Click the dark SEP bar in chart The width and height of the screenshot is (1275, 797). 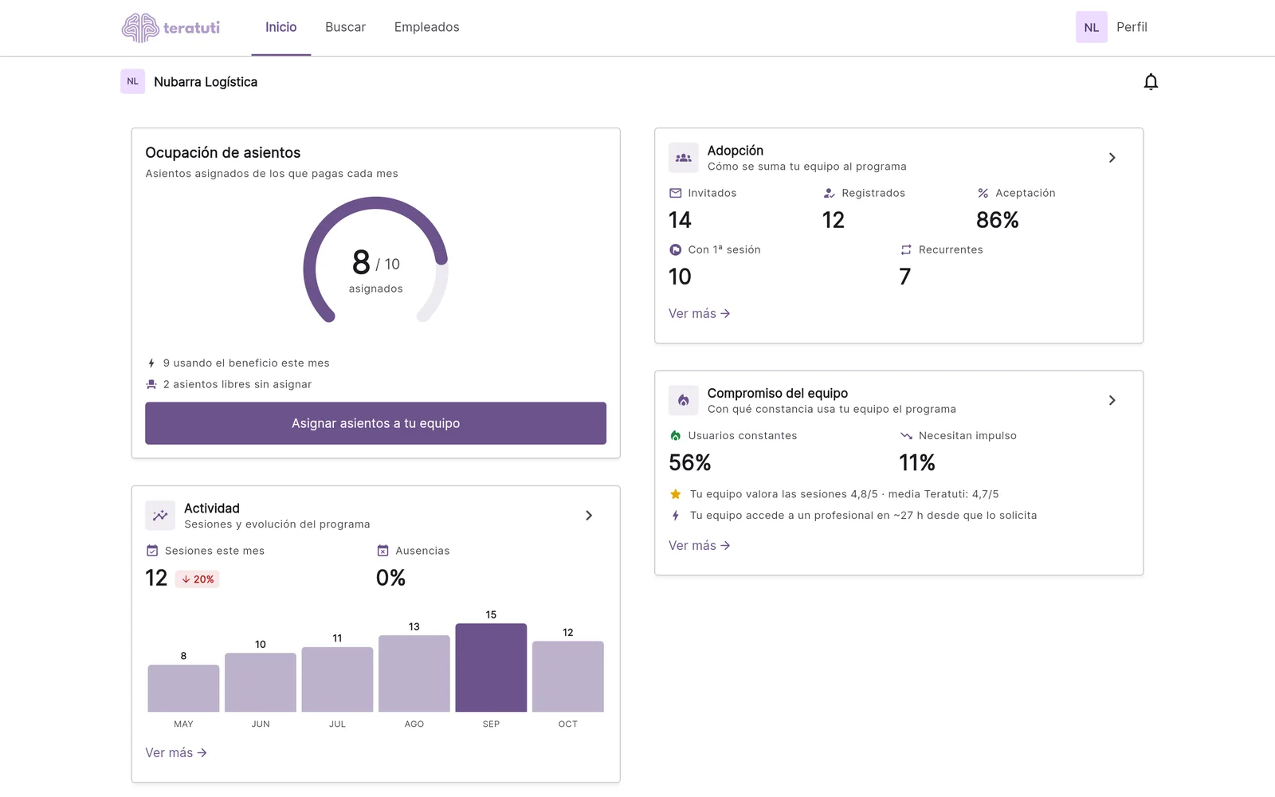click(491, 668)
